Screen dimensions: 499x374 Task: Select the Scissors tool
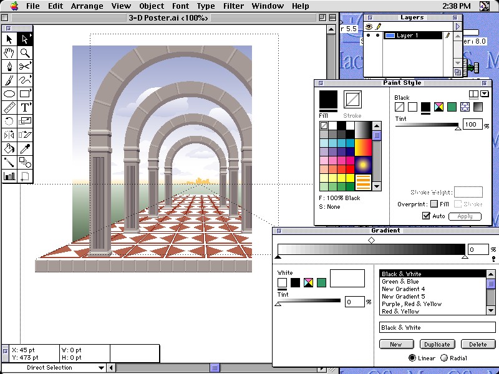pyautogui.click(x=25, y=67)
